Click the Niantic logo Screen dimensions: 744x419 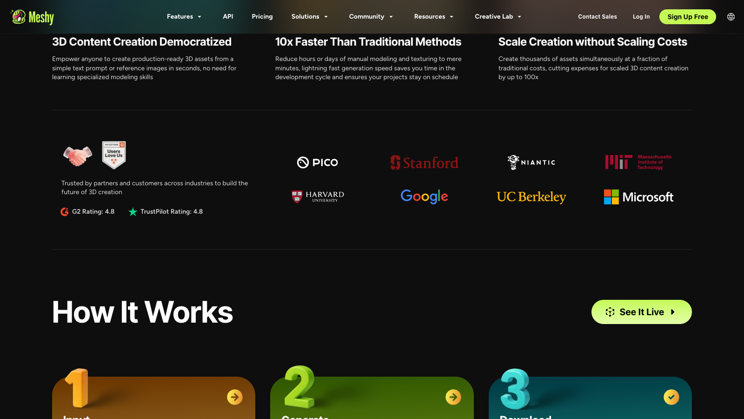click(531, 162)
